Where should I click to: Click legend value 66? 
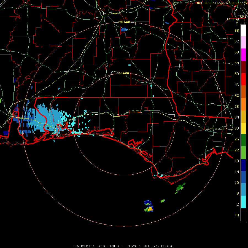(x=237, y=30)
